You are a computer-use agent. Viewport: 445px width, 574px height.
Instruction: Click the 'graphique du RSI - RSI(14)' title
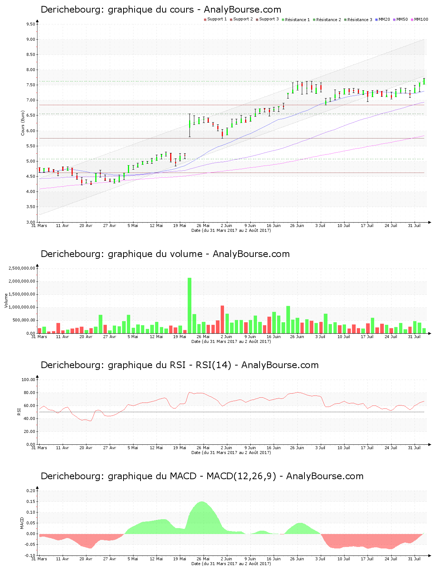coord(179,365)
